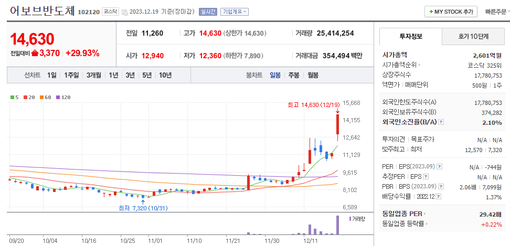Select the 5년 line chart period
Image resolution: width=510 pixels, height=246 pixels.
(147, 76)
